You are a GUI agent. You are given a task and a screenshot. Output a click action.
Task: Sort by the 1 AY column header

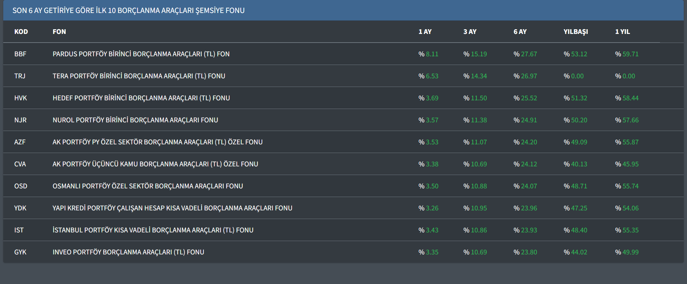425,32
